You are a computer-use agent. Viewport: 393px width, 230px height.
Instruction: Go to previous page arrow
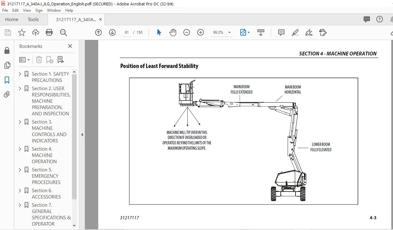98,32
